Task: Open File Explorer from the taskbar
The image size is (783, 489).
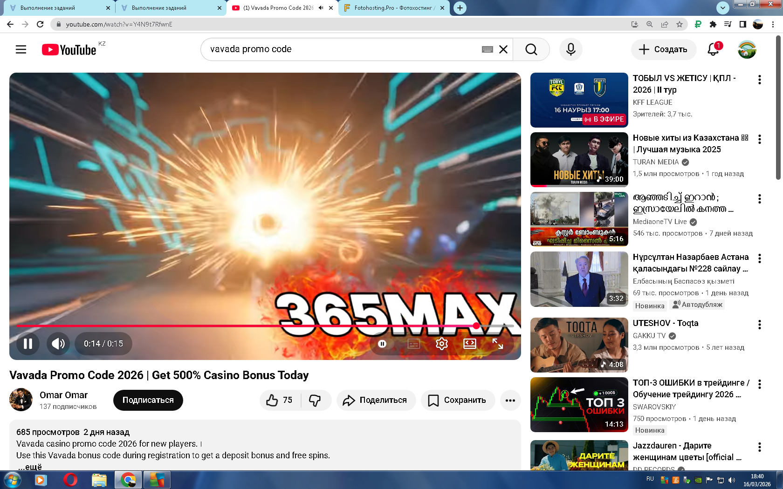Action: (x=99, y=480)
